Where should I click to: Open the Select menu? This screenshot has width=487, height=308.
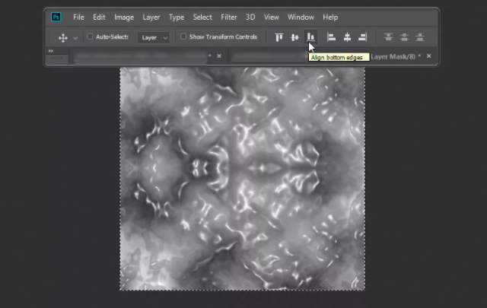click(202, 17)
